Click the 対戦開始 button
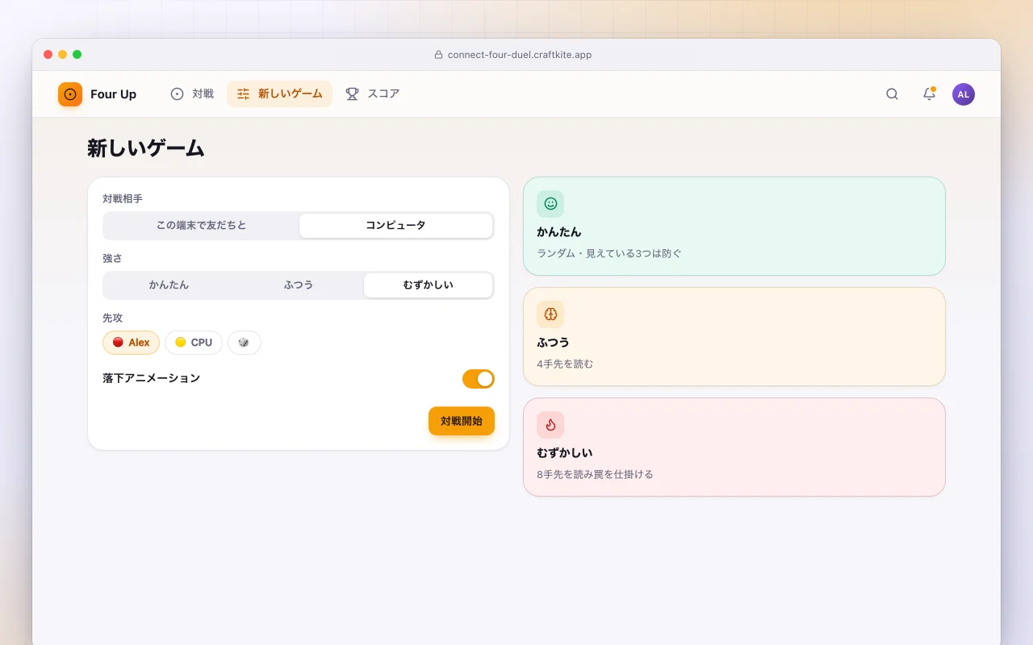1033x645 pixels. click(x=462, y=421)
